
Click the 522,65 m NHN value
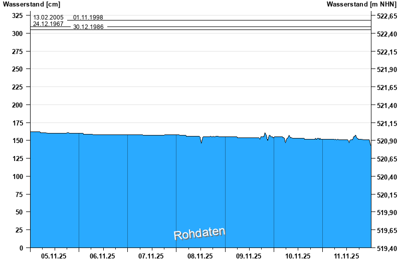click(x=387, y=16)
